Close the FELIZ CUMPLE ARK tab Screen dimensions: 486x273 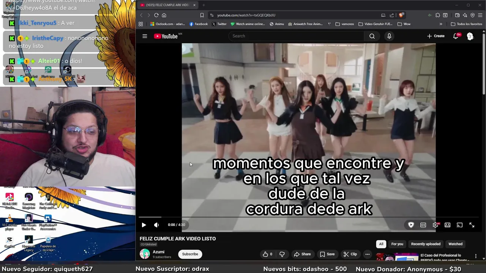(x=194, y=5)
